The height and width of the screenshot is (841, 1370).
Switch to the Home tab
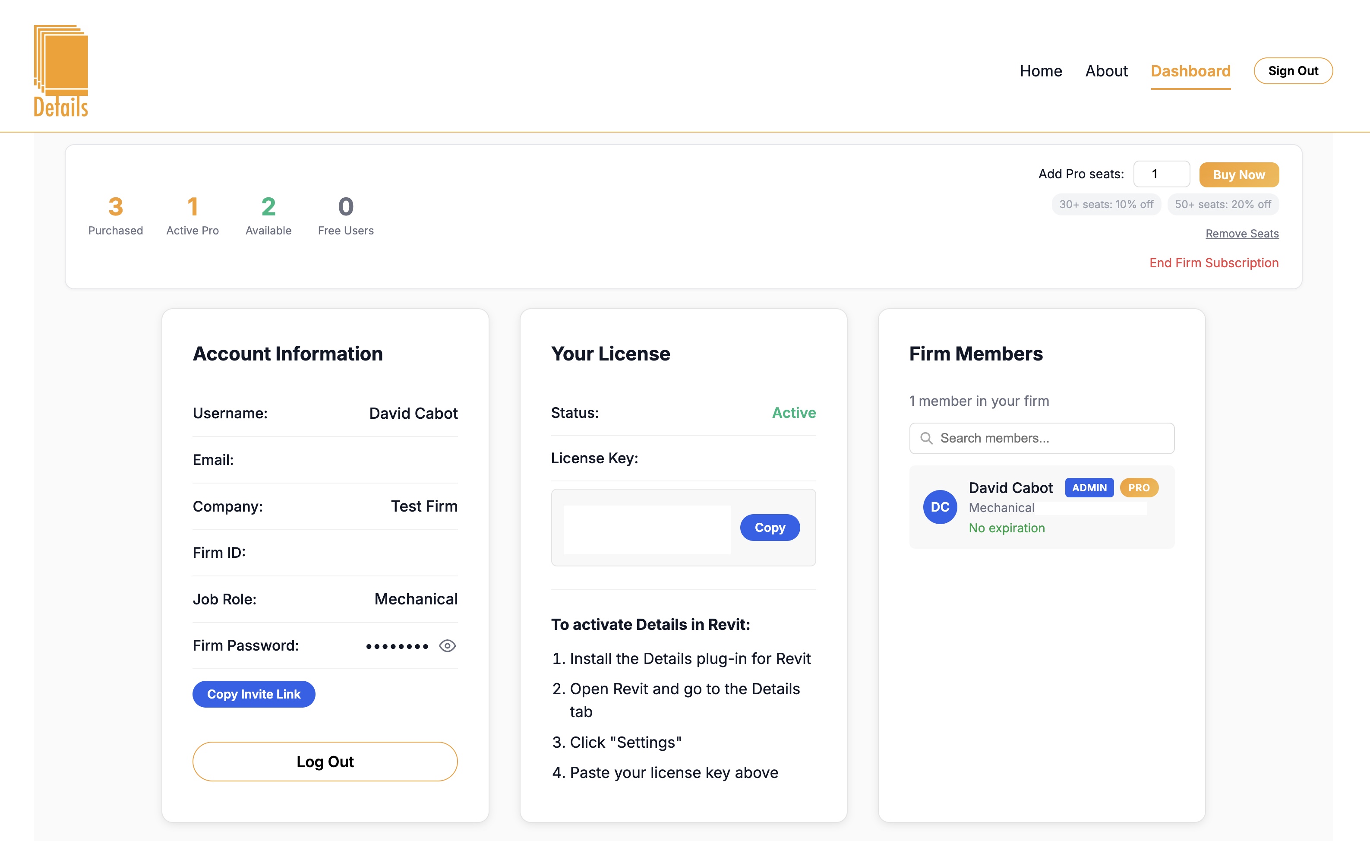point(1040,71)
